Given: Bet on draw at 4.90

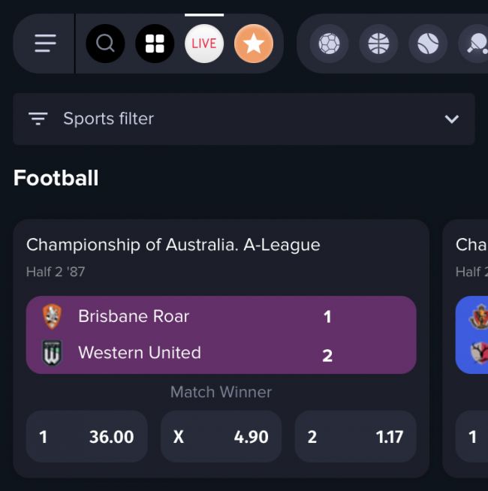Looking at the screenshot, I should pyautogui.click(x=221, y=436).
